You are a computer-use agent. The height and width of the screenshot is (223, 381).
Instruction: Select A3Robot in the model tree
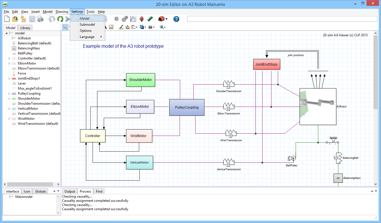click(x=24, y=38)
